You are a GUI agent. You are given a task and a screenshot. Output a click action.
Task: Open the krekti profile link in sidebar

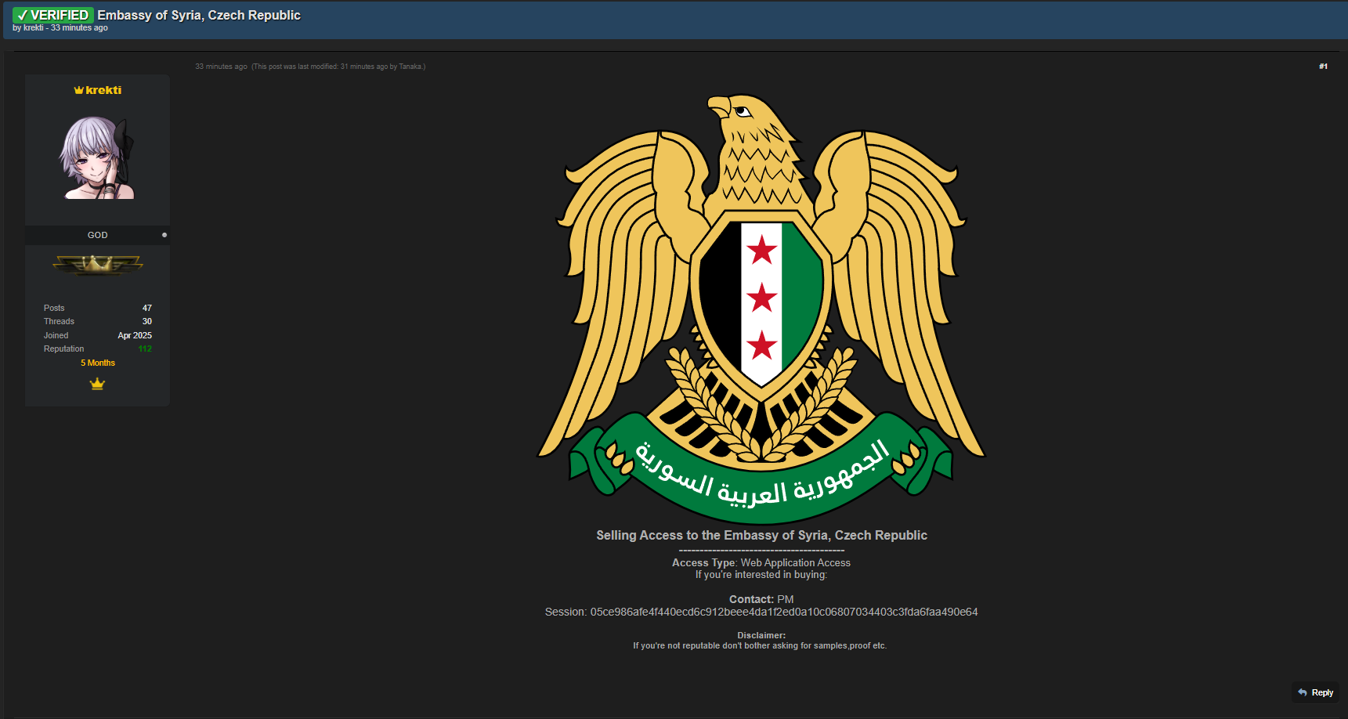(103, 90)
